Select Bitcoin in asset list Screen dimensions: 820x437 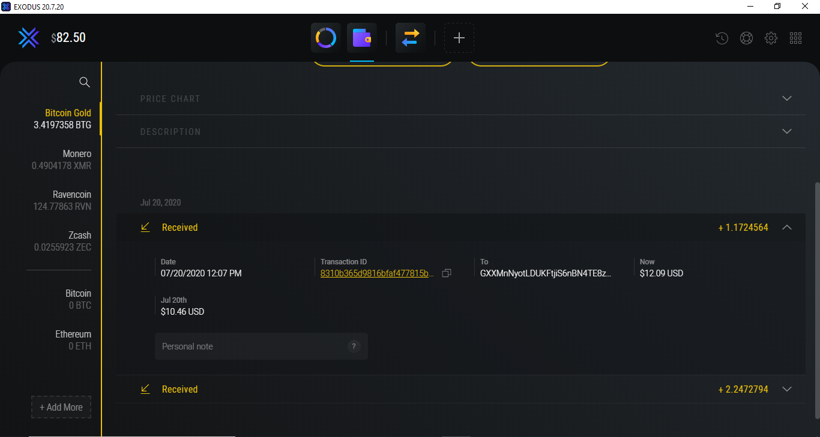point(79,293)
